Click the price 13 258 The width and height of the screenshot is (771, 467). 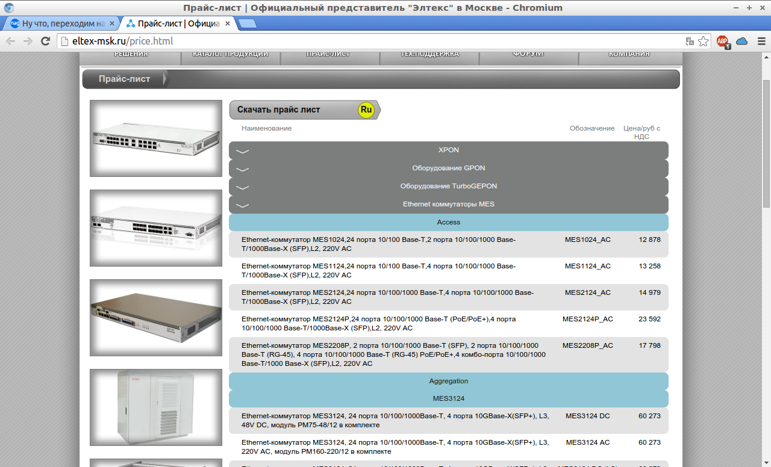(x=650, y=266)
